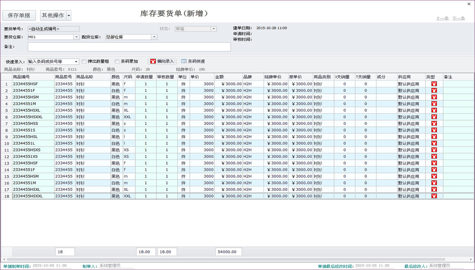This screenshot has height=270, width=475.
Task: Click the shirt type icon in row 5
Action: [434, 110]
